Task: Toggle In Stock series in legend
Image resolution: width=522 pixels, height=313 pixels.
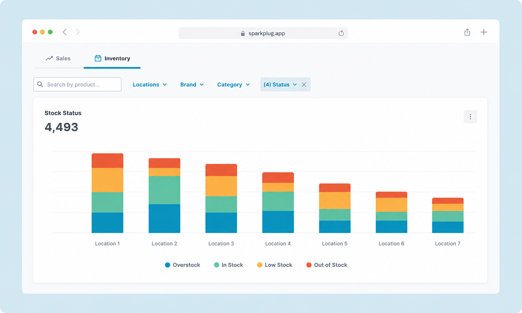Action: point(229,265)
